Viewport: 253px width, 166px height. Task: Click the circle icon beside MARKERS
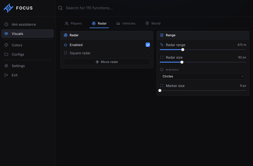tap(162, 70)
